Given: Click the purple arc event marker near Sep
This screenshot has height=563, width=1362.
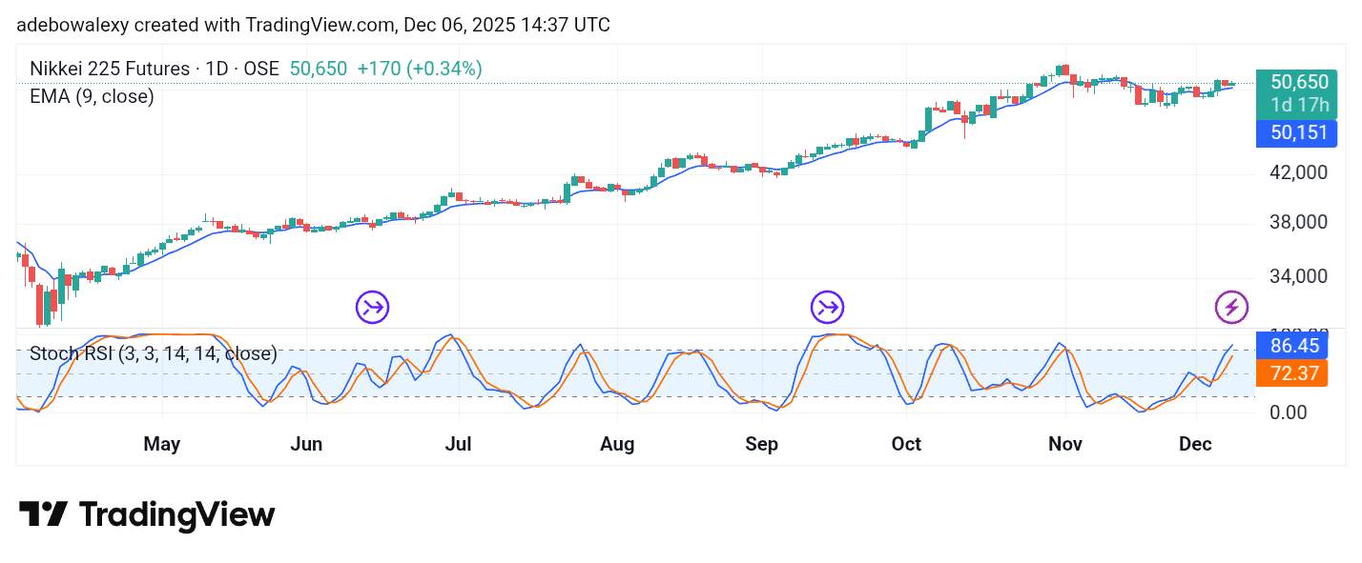Looking at the screenshot, I should coord(826,307).
